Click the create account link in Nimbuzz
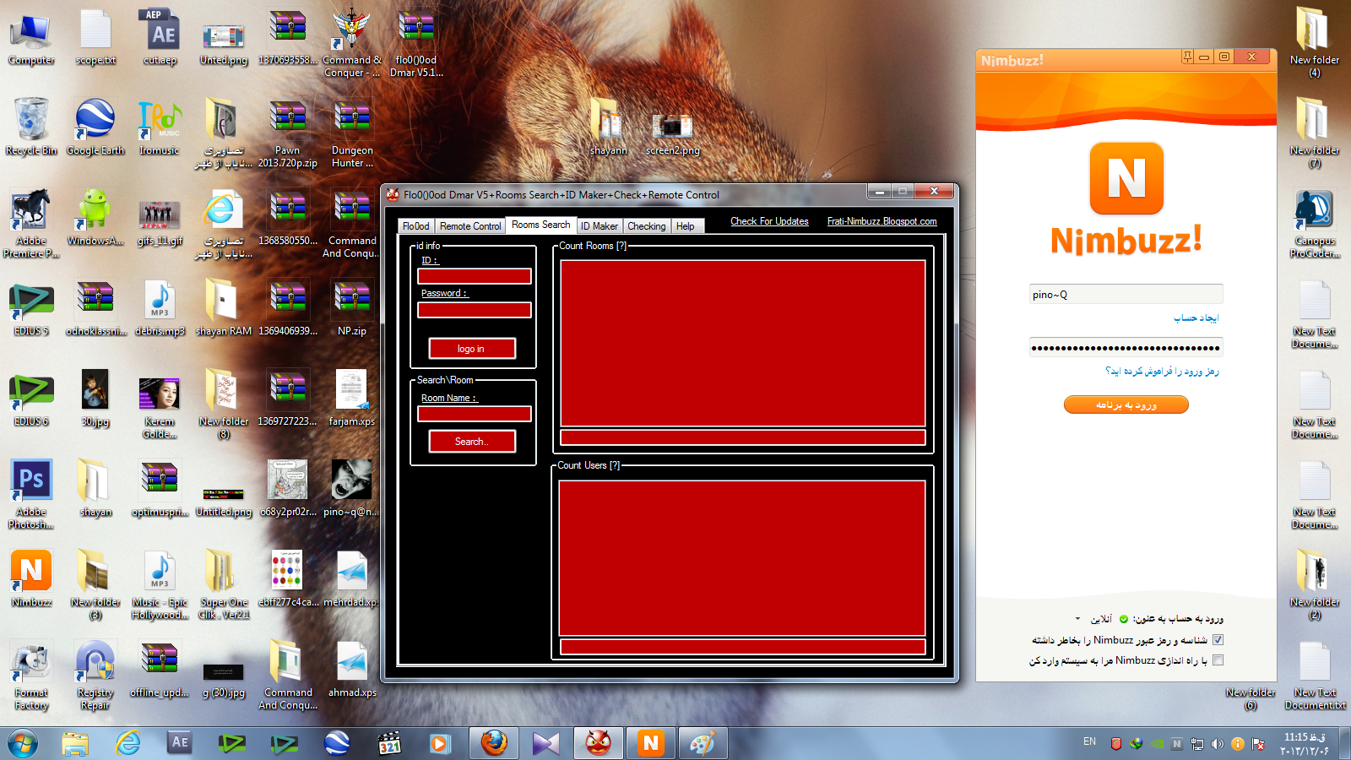This screenshot has width=1351, height=760. 1196,318
